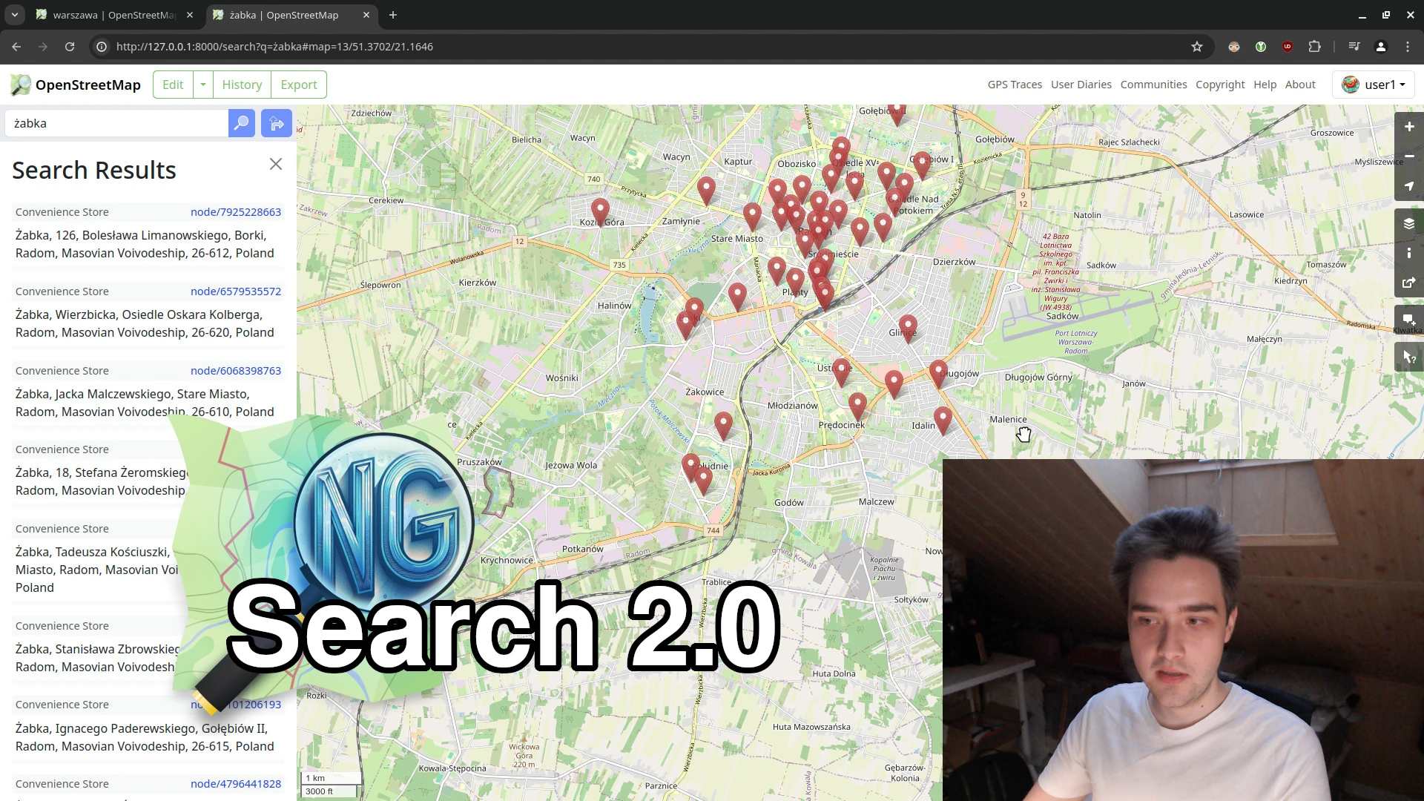Open link node/6579535572

[236, 291]
